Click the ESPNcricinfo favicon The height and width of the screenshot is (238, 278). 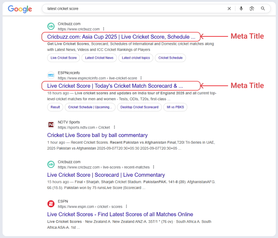pyautogui.click(x=51, y=75)
